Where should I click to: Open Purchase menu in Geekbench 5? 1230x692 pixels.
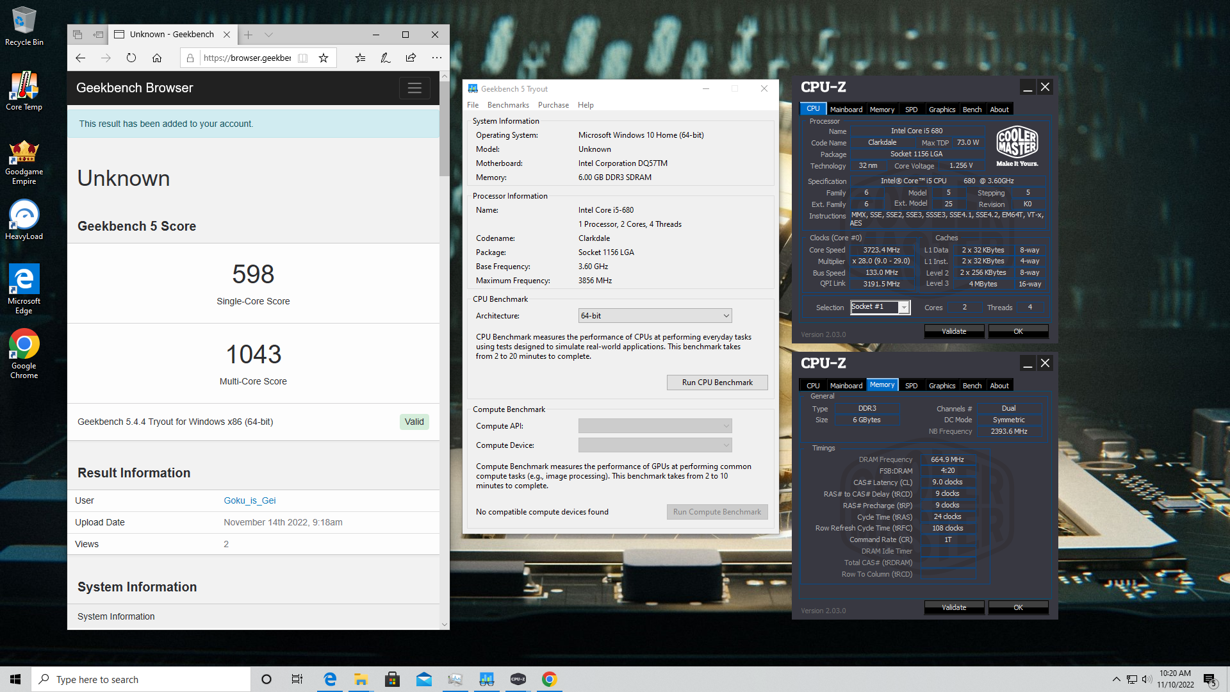[553, 105]
